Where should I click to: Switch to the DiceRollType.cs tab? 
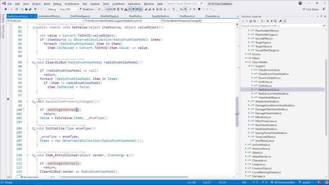(x=109, y=16)
